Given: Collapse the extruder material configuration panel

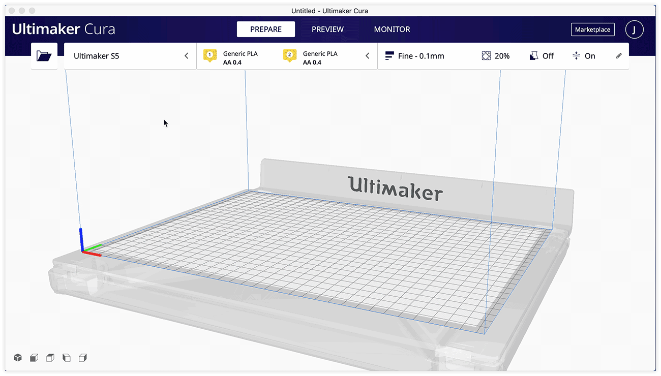Looking at the screenshot, I should pos(367,56).
